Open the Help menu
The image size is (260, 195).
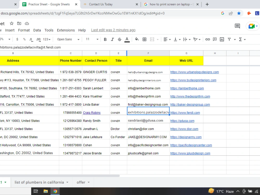point(82,30)
